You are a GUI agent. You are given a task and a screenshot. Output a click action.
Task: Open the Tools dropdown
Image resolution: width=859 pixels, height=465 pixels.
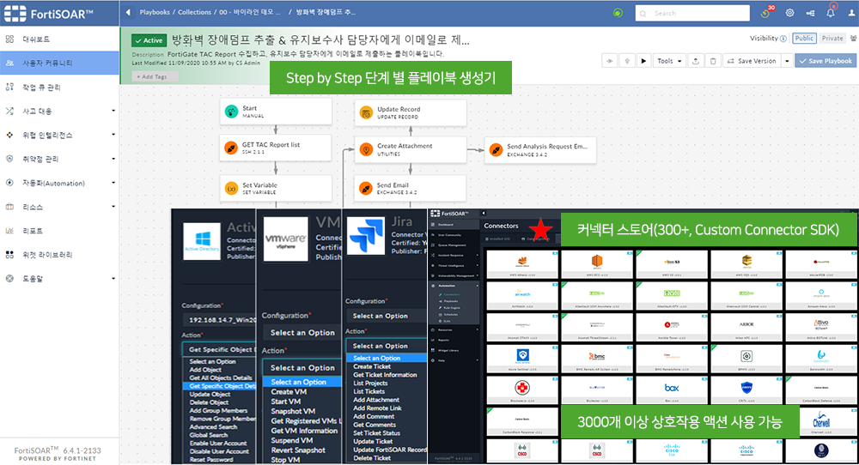click(x=669, y=61)
